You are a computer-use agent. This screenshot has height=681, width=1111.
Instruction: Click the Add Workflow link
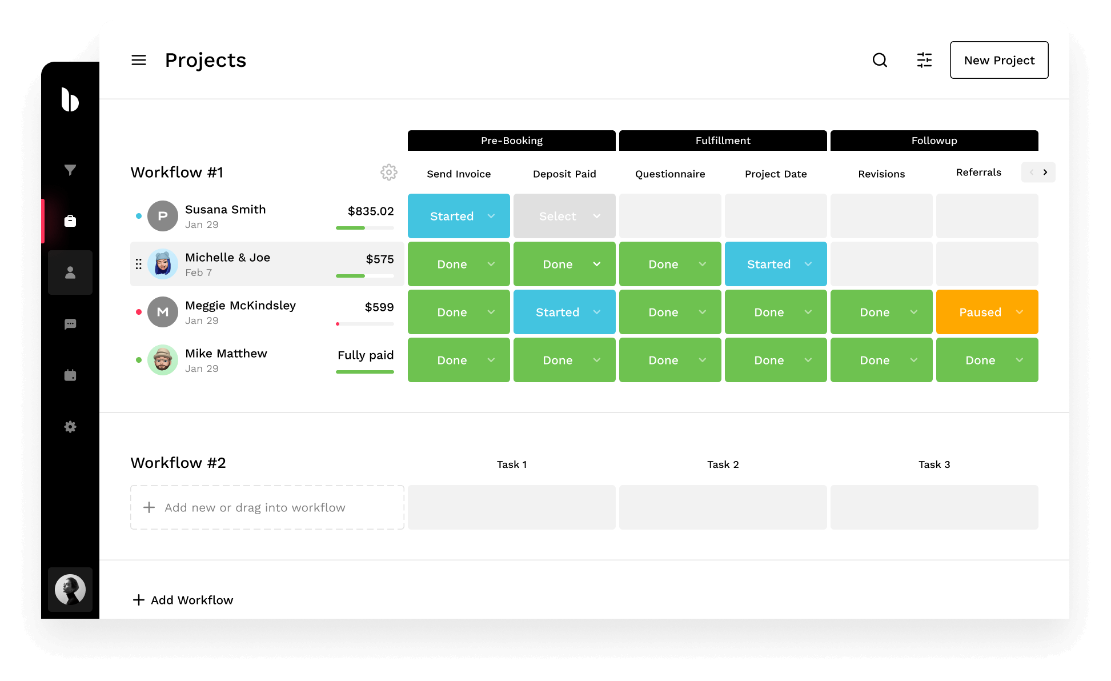pos(183,600)
